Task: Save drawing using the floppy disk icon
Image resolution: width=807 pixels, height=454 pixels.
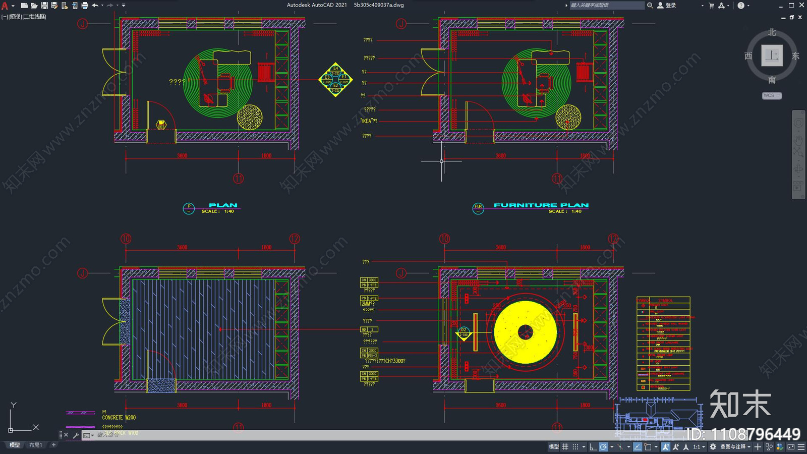Action: 44,6
